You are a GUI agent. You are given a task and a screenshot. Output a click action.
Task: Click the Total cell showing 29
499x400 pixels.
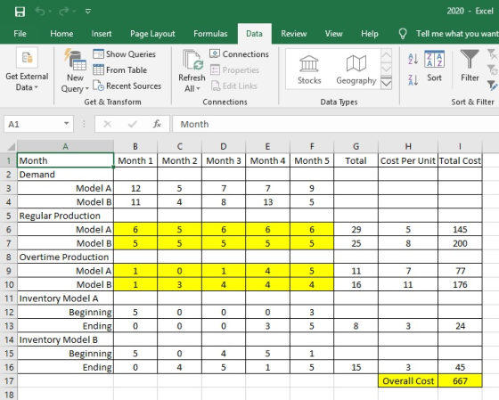click(356, 230)
